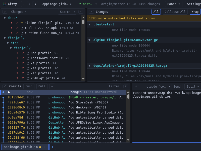Select musl-1.2.2-r2.apk file
The image size is (201, 151).
41,28
